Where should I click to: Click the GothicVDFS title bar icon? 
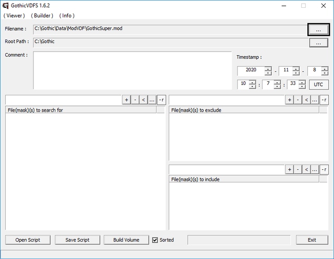click(x=5, y=6)
